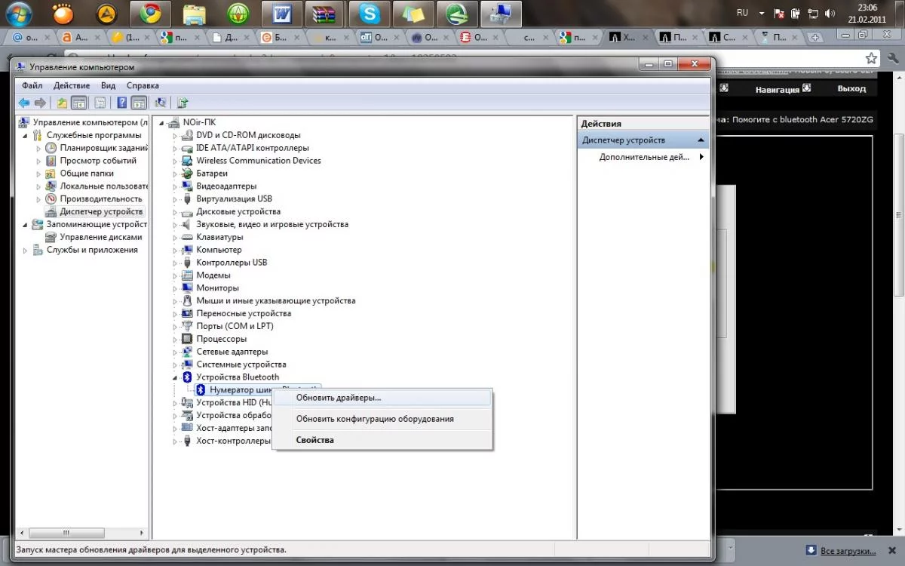Click the scan for hardware changes icon

tap(160, 103)
